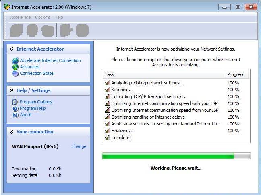Image resolution: width=261 pixels, height=195 pixels.
Task: Maximize the Internet Accelerator window
Action: click(238, 7)
